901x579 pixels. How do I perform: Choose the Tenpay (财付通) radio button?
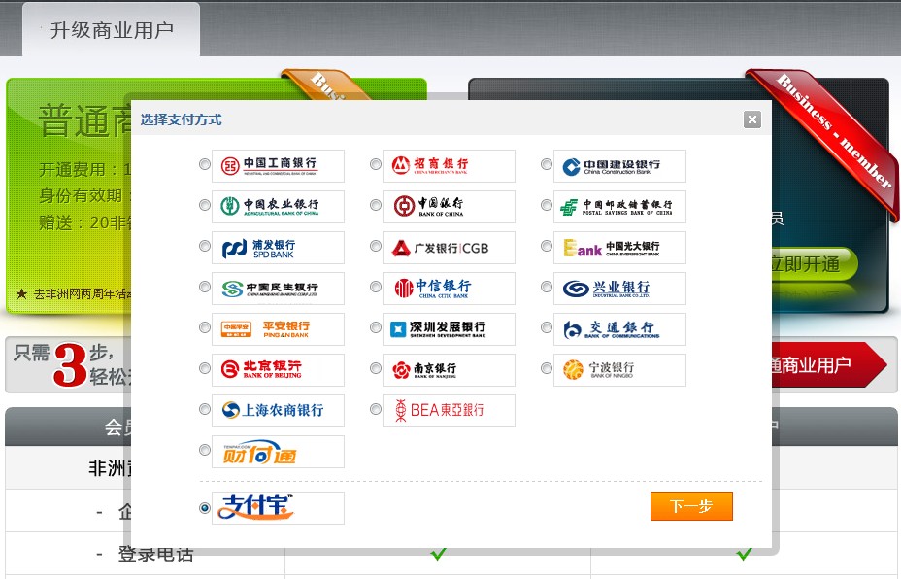(204, 450)
